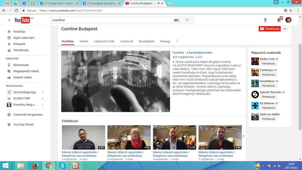
Task: Click the Windows Start button
Action: click(5, 166)
